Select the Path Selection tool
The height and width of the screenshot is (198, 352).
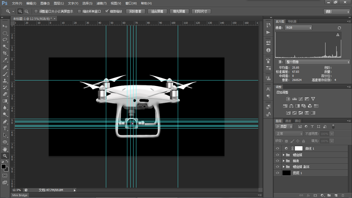click(x=5, y=135)
